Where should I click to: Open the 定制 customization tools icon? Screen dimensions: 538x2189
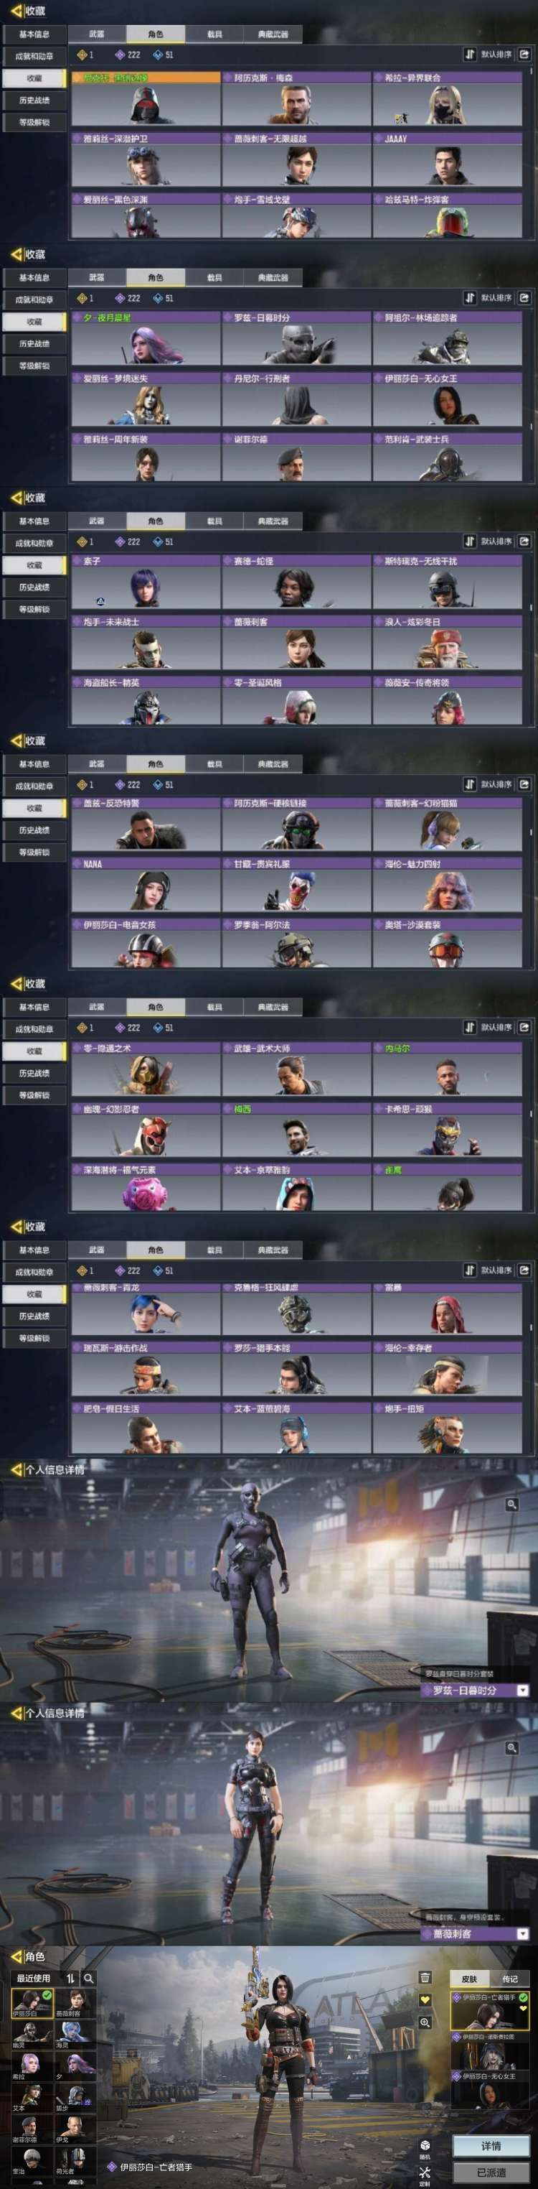425,2172
